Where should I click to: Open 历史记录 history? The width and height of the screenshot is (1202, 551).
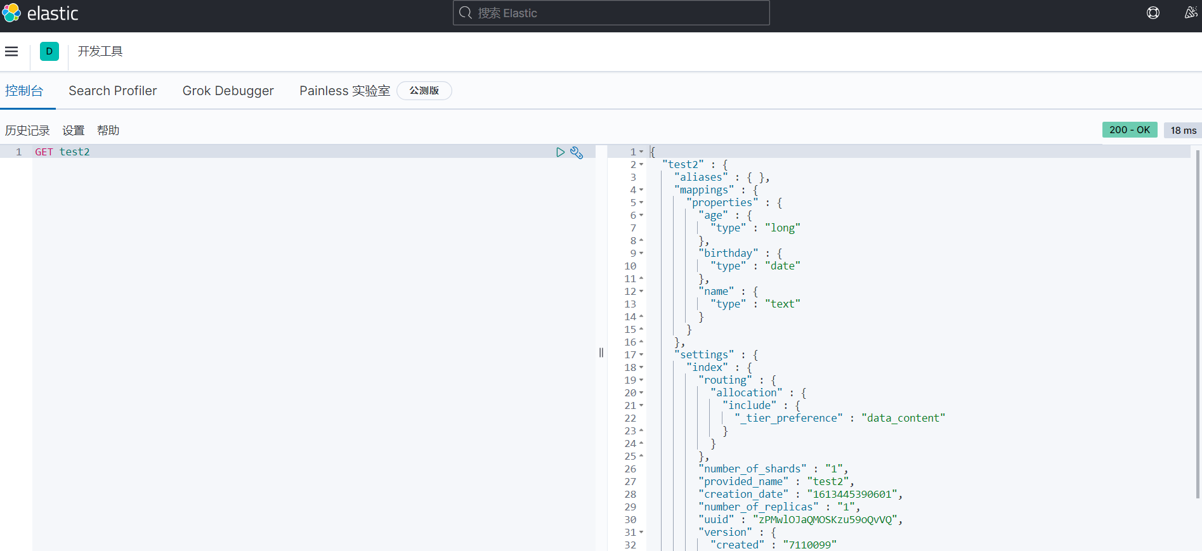tap(27, 131)
